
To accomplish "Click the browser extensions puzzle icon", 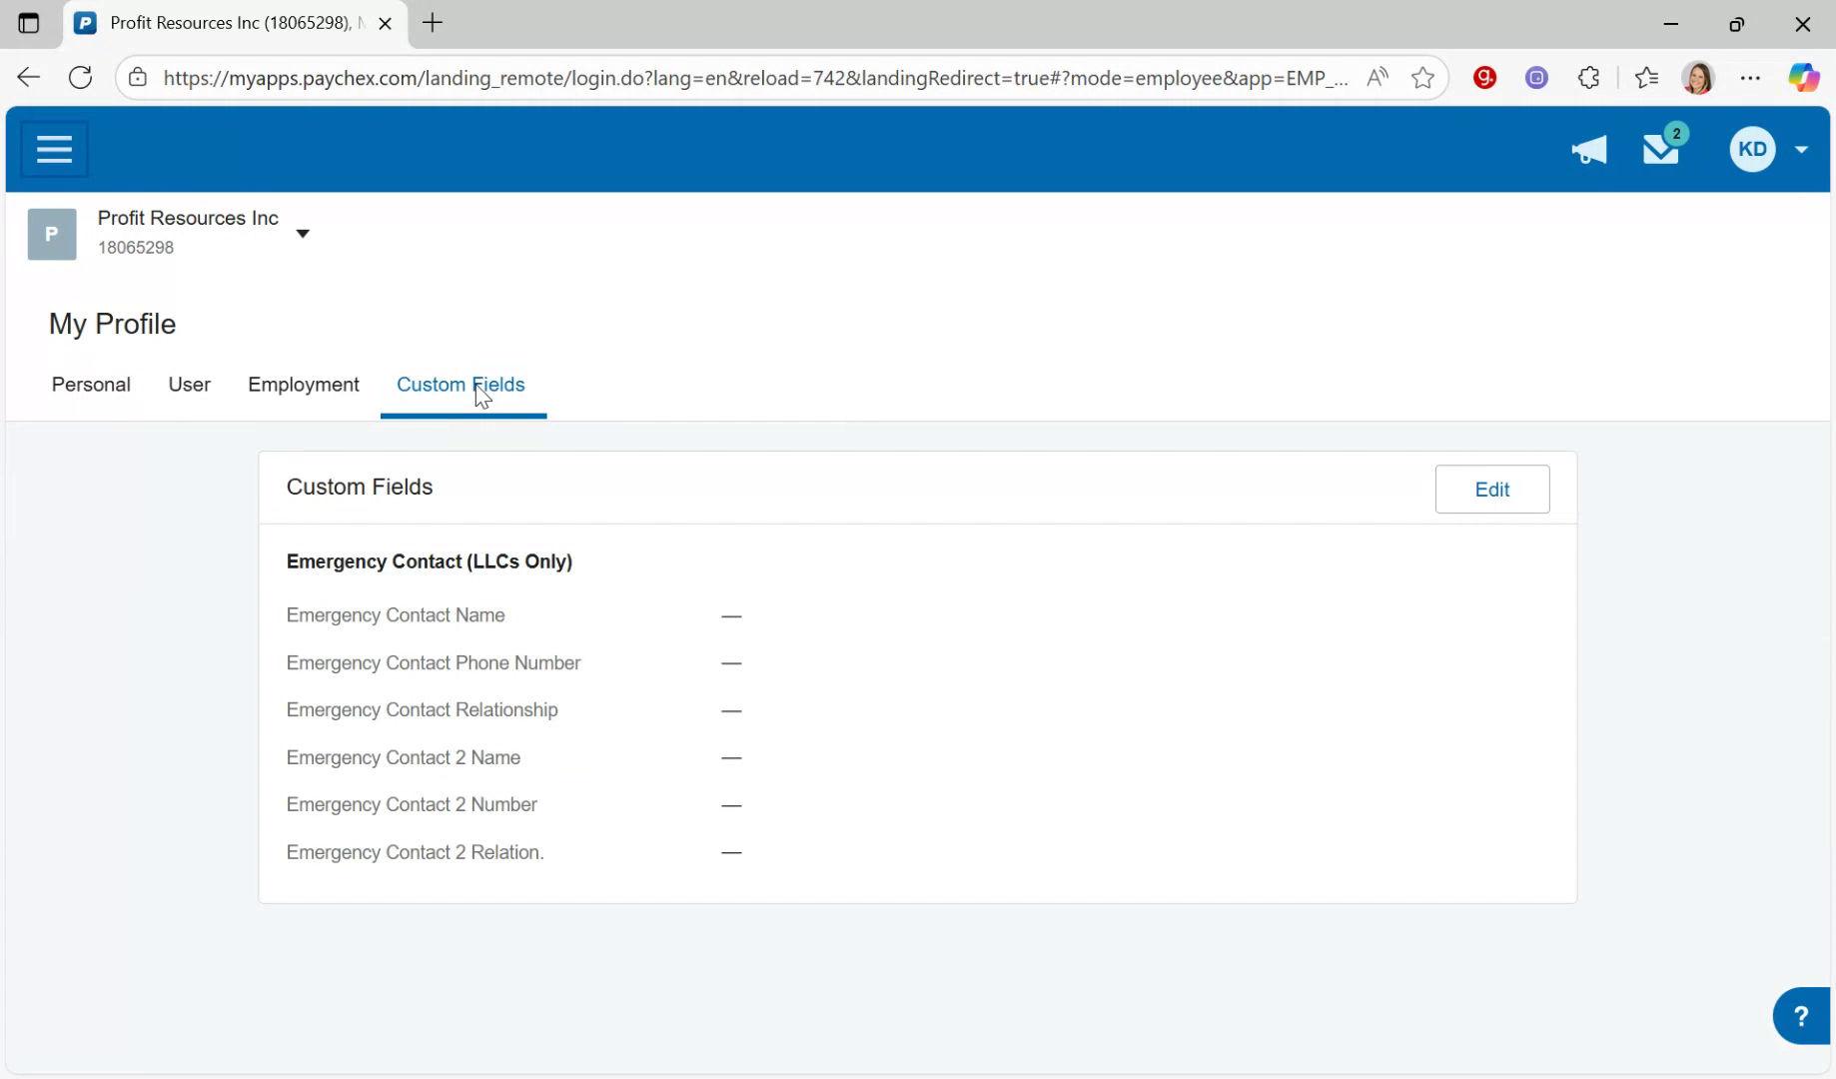I will [1588, 77].
